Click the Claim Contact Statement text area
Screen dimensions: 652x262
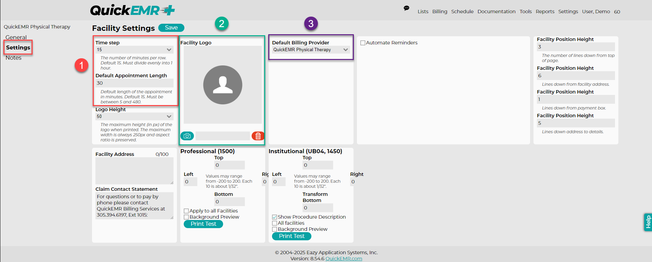(134, 206)
